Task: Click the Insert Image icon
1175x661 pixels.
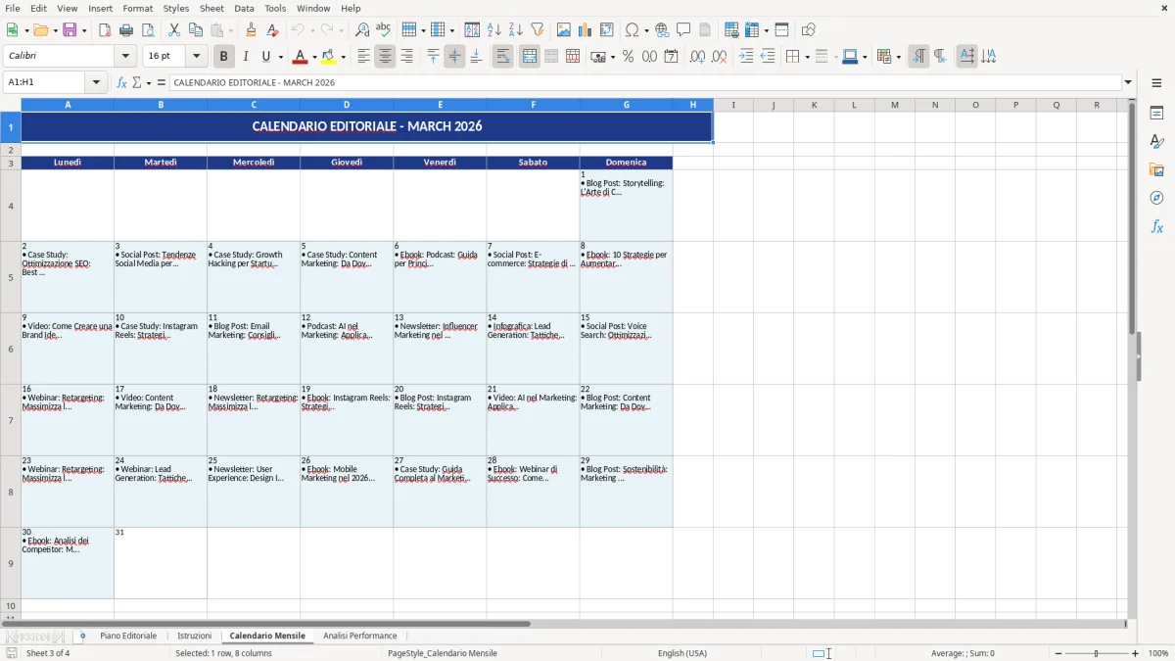Action: [x=563, y=29]
